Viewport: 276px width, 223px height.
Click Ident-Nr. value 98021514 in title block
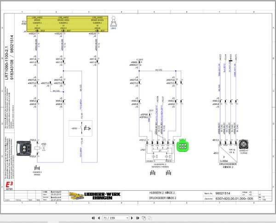(223, 193)
